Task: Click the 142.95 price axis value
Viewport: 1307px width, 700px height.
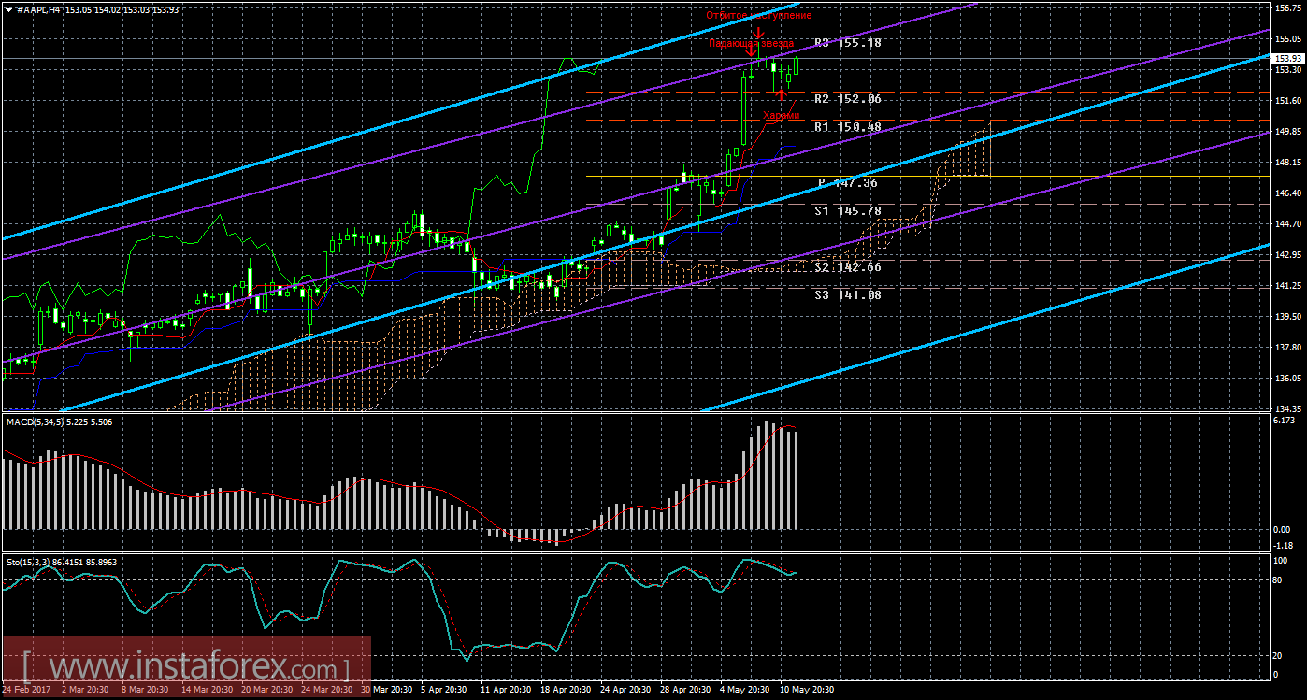Action: 1288,255
